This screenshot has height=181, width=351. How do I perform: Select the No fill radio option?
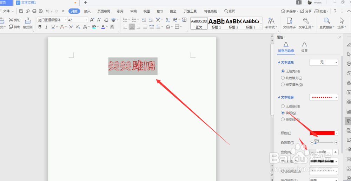tap(283, 71)
